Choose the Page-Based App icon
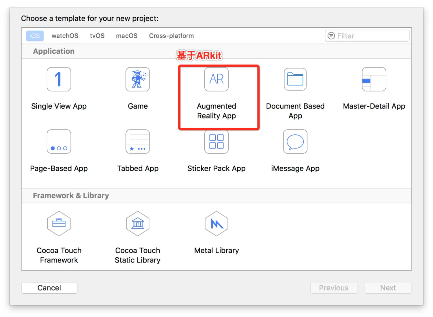The height and width of the screenshot is (317, 433). coord(59,142)
